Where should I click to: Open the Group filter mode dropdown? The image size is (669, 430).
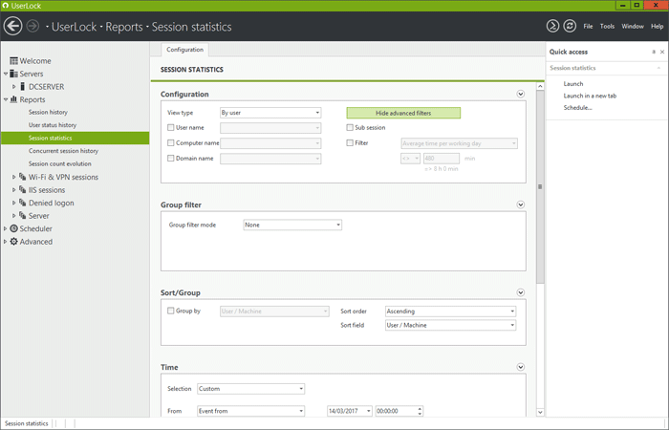tap(292, 225)
